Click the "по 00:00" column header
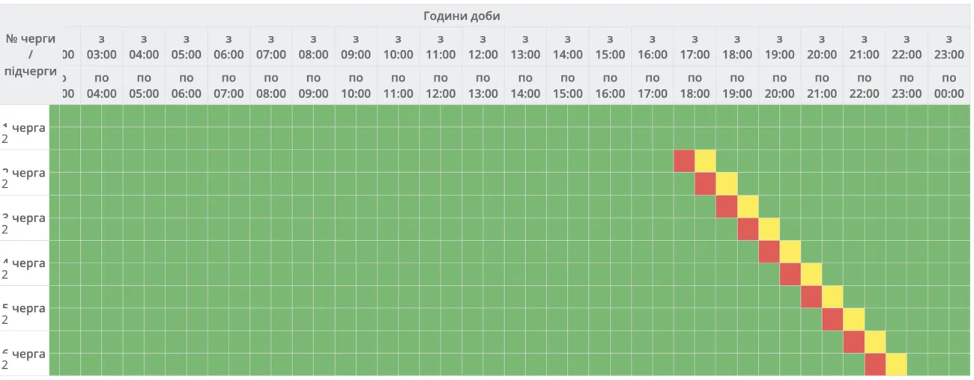This screenshot has width=974, height=380. pyautogui.click(x=949, y=85)
